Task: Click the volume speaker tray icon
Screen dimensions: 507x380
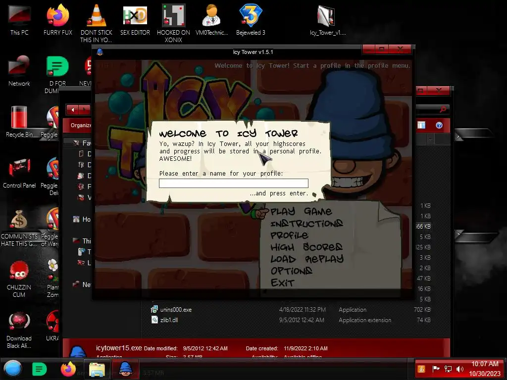Action: 459,369
